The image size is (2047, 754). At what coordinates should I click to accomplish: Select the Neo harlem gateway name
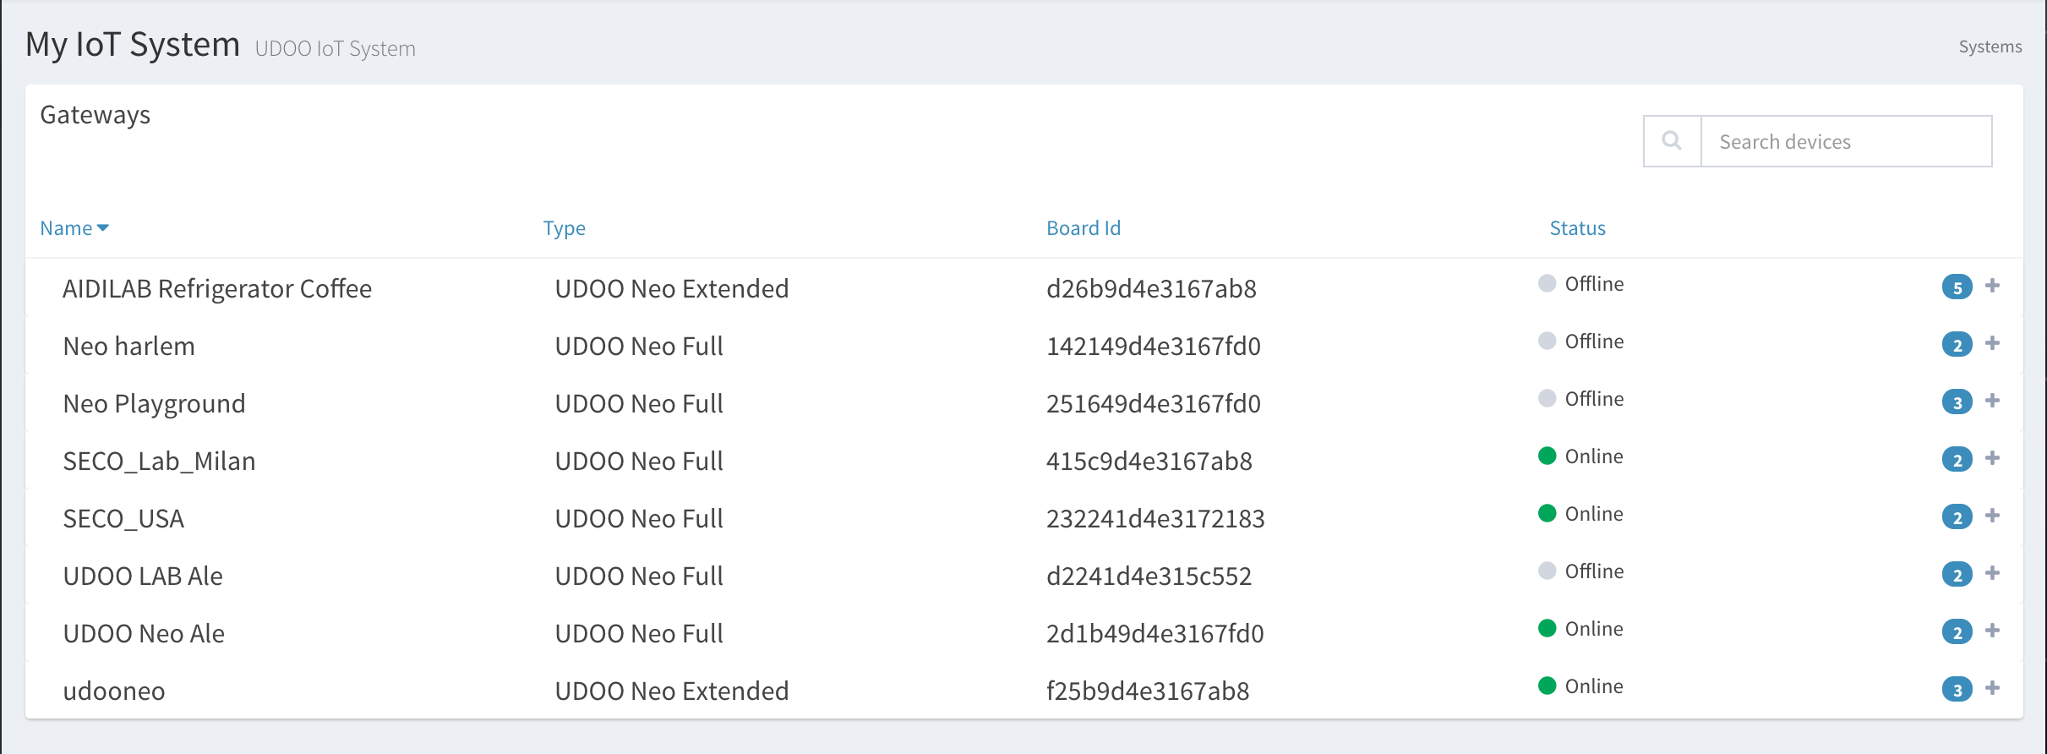[x=129, y=347]
